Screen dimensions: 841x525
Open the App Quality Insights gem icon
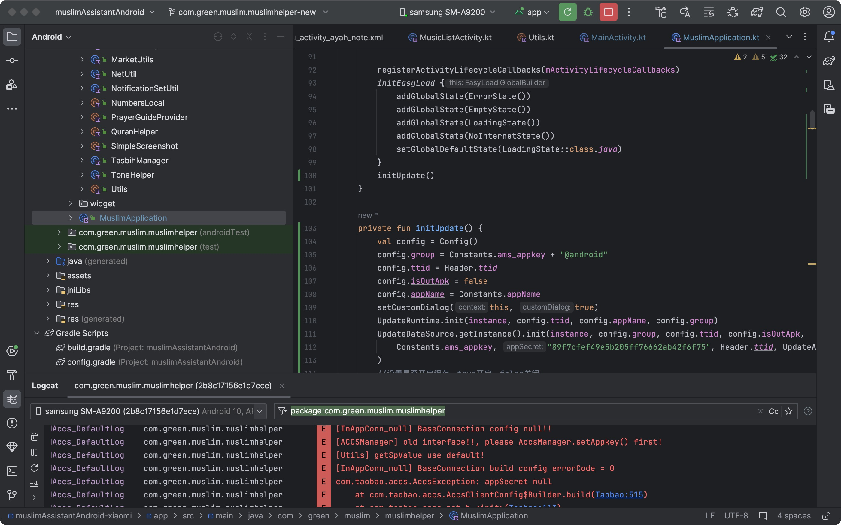click(x=12, y=447)
